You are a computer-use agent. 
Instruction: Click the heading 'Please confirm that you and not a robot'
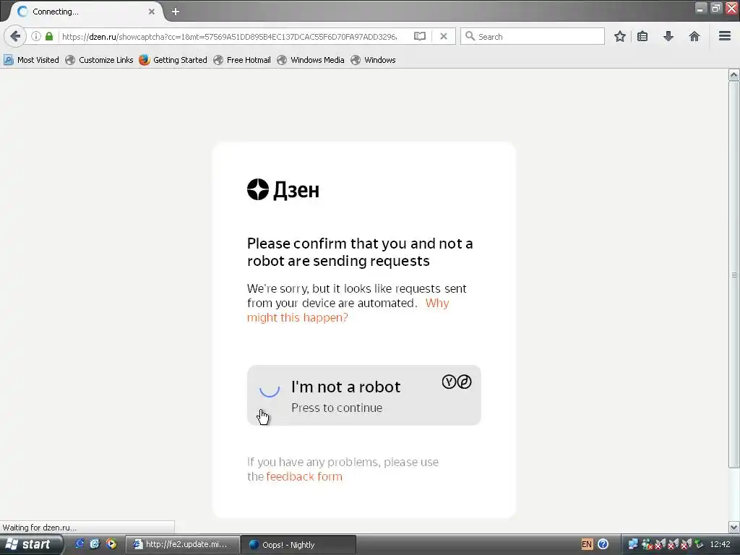pyautogui.click(x=360, y=252)
